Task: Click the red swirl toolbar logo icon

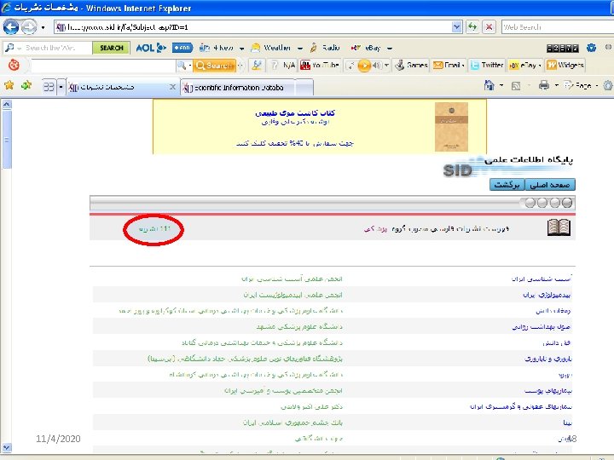Action: [14, 65]
